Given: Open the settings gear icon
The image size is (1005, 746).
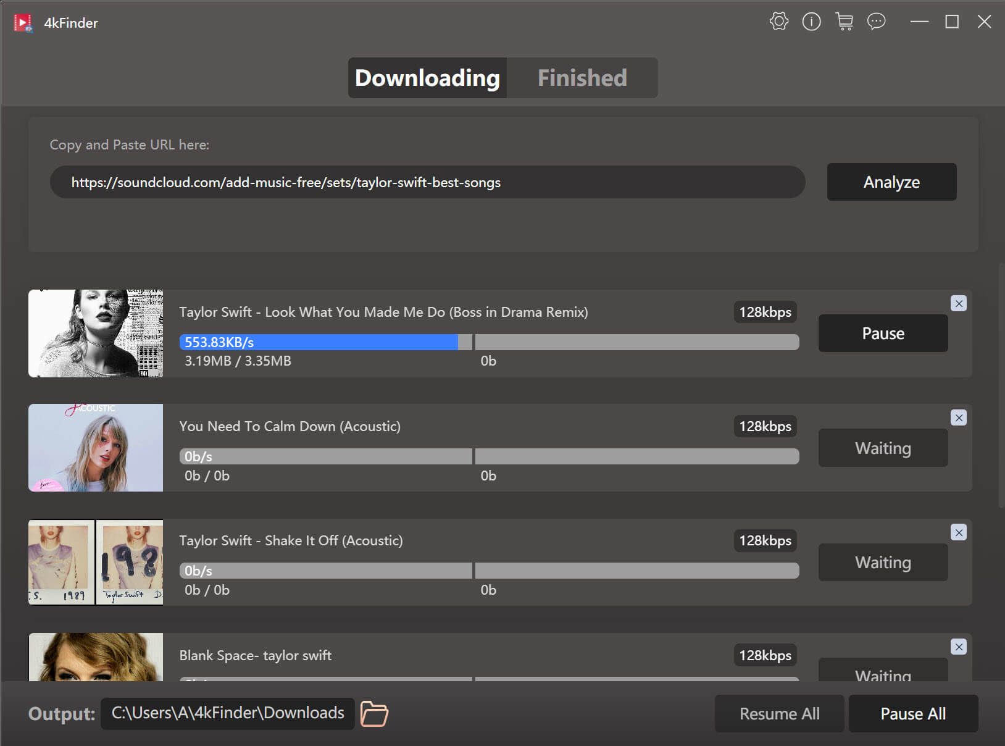Looking at the screenshot, I should pyautogui.click(x=779, y=22).
